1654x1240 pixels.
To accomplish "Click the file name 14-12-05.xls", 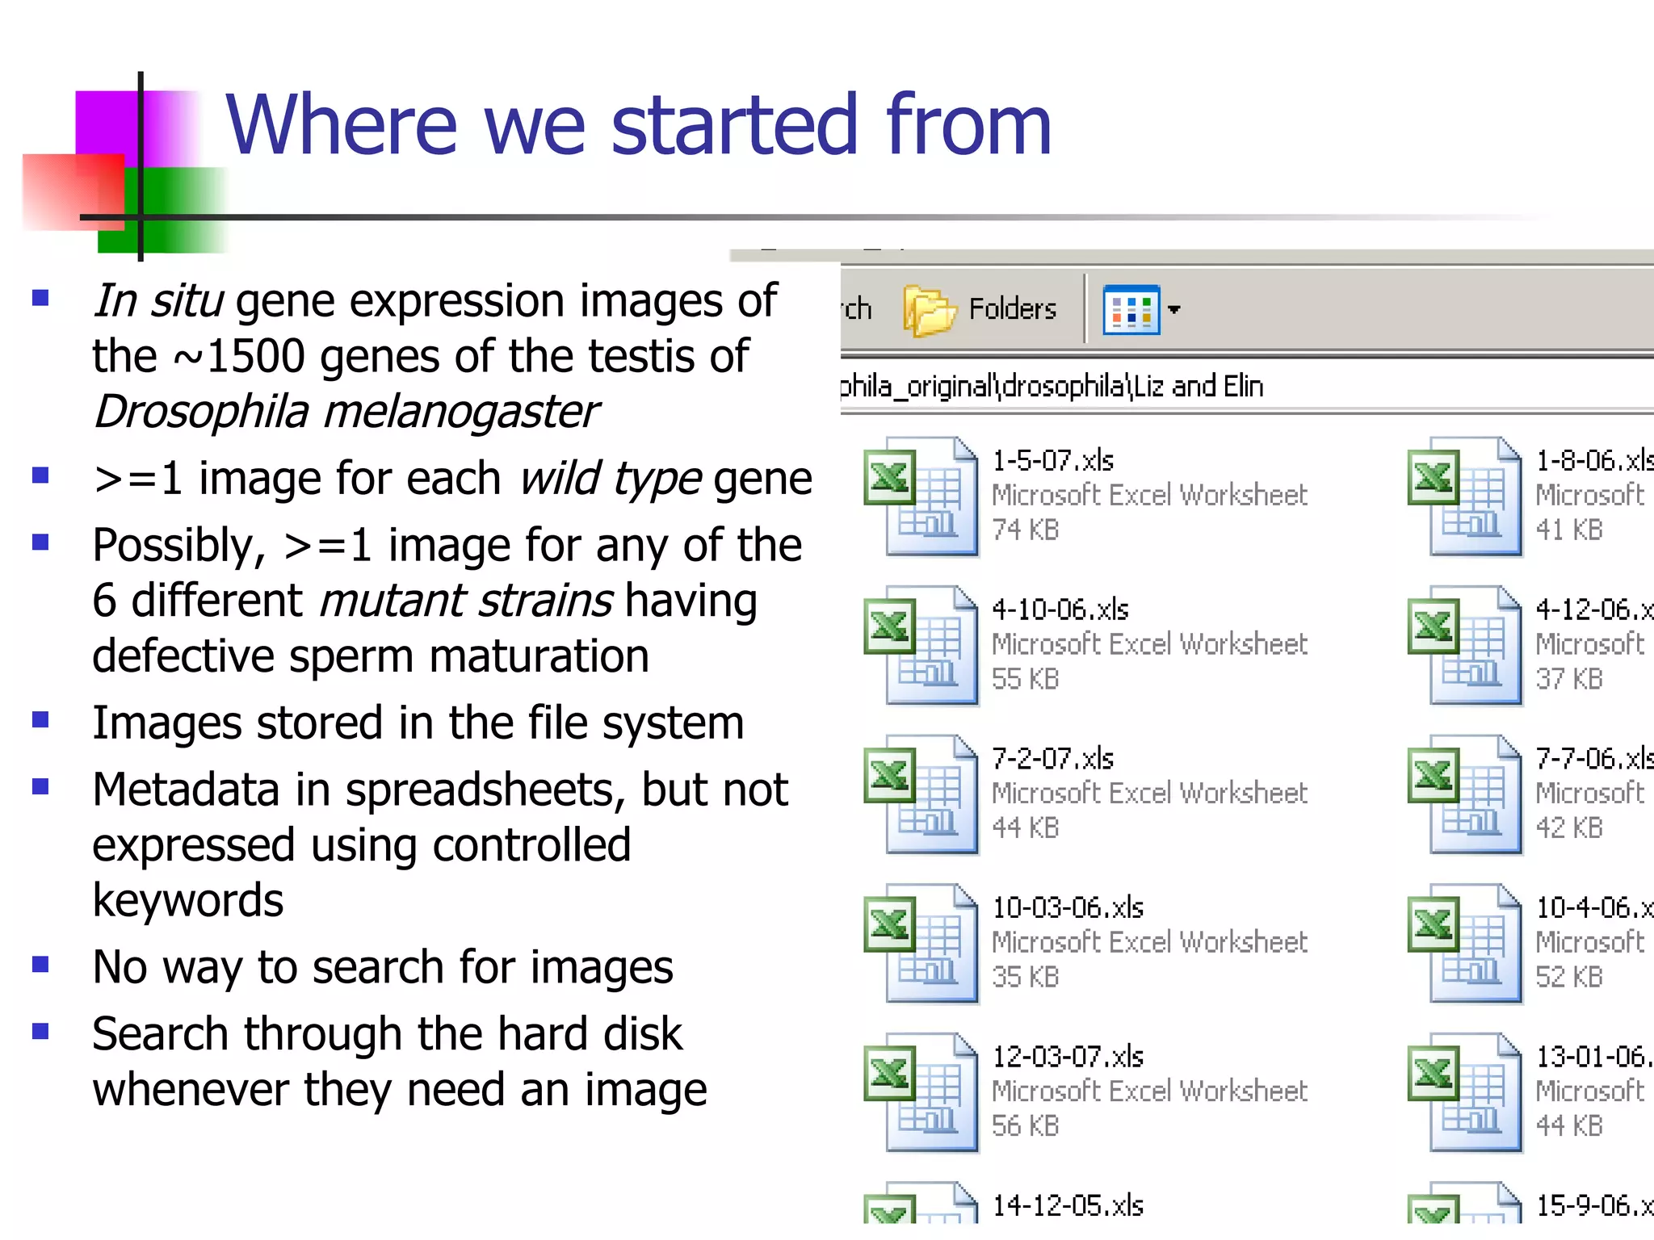I will (1068, 1205).
